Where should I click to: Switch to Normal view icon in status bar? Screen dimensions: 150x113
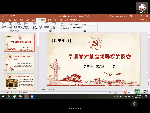[116, 93]
